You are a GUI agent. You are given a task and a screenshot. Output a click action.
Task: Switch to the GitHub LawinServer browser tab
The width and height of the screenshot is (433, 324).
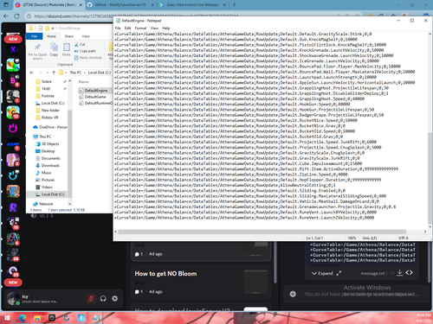(x=120, y=5)
